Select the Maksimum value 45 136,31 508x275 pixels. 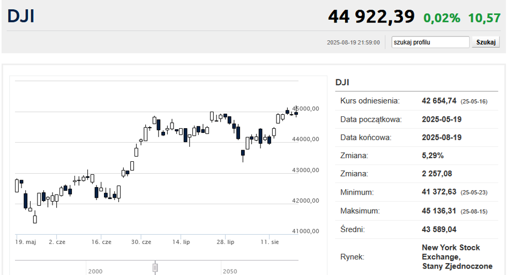pyautogui.click(x=439, y=211)
